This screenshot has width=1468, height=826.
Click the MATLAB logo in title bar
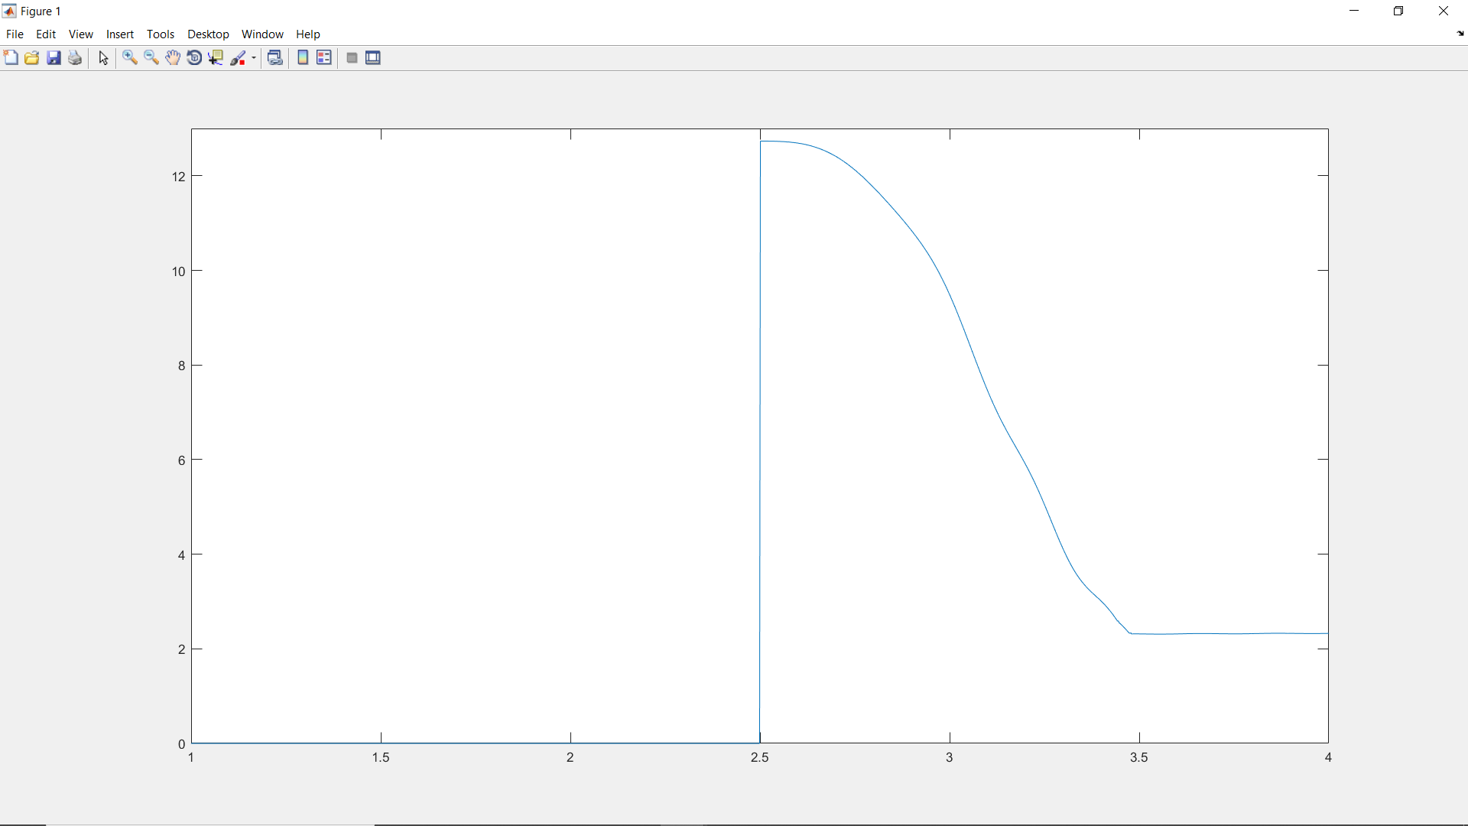[9, 11]
